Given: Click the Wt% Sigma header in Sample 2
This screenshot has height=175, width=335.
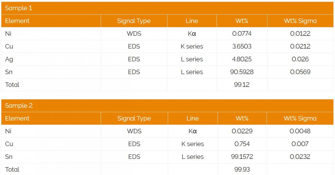Looking at the screenshot, I should tap(300, 118).
